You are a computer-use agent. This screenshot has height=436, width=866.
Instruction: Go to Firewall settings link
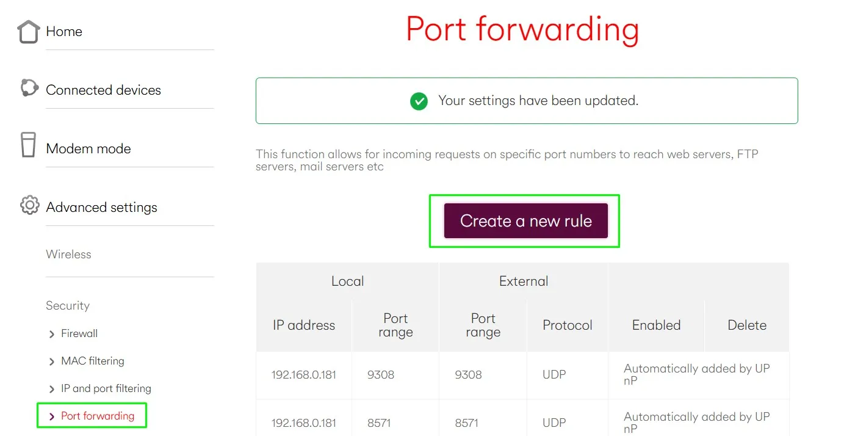79,333
